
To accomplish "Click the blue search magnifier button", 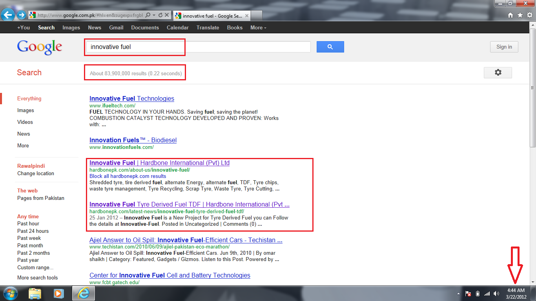I will (x=330, y=47).
